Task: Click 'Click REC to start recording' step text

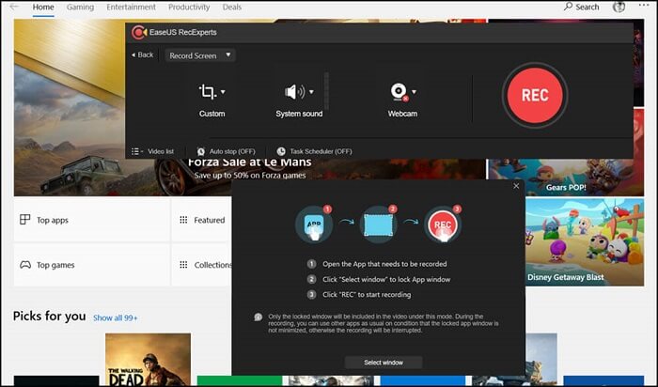Action: [367, 295]
